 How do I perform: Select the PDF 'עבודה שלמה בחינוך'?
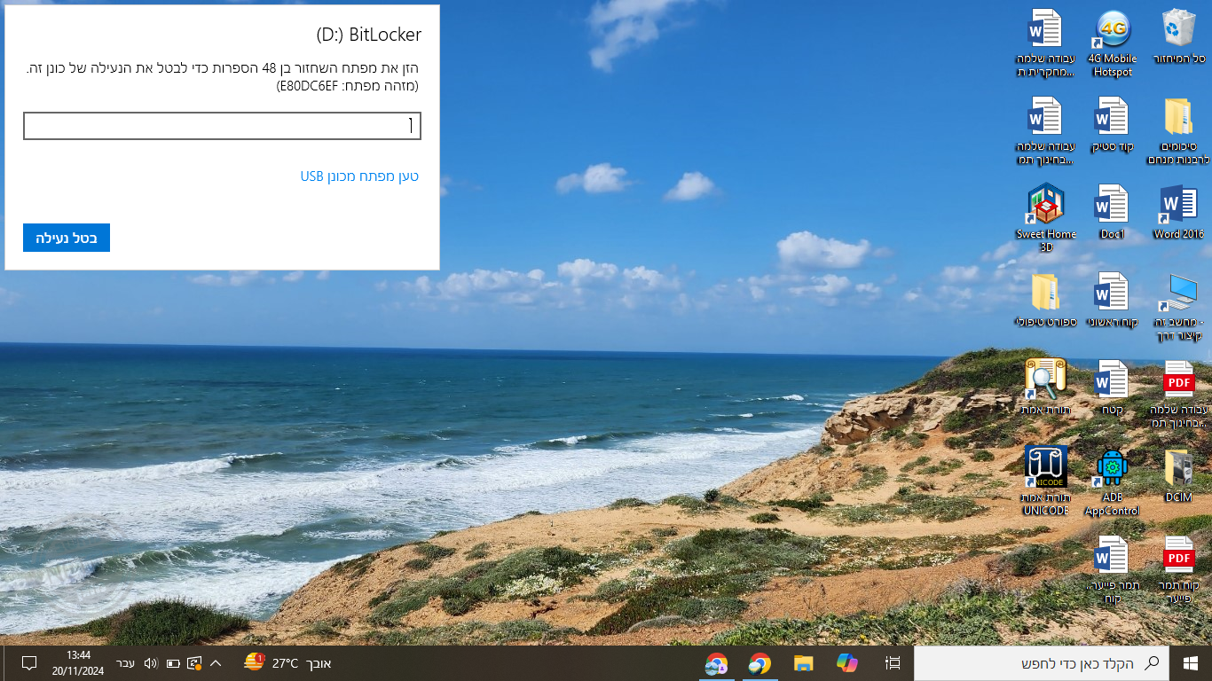point(1179,395)
